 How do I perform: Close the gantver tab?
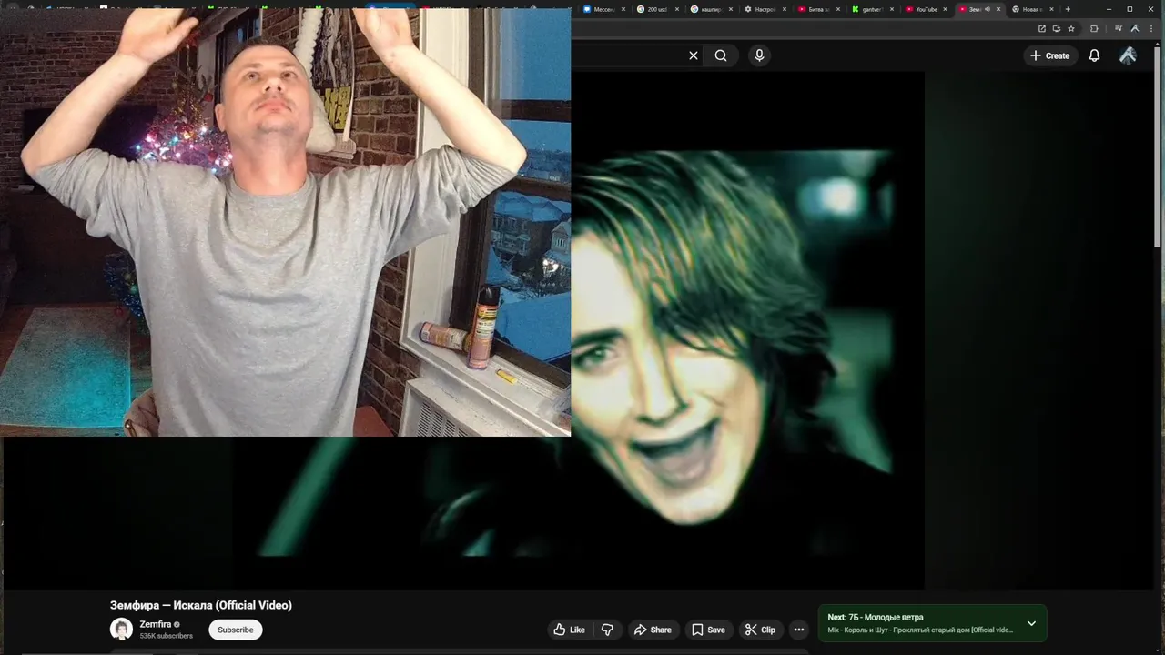(x=892, y=9)
